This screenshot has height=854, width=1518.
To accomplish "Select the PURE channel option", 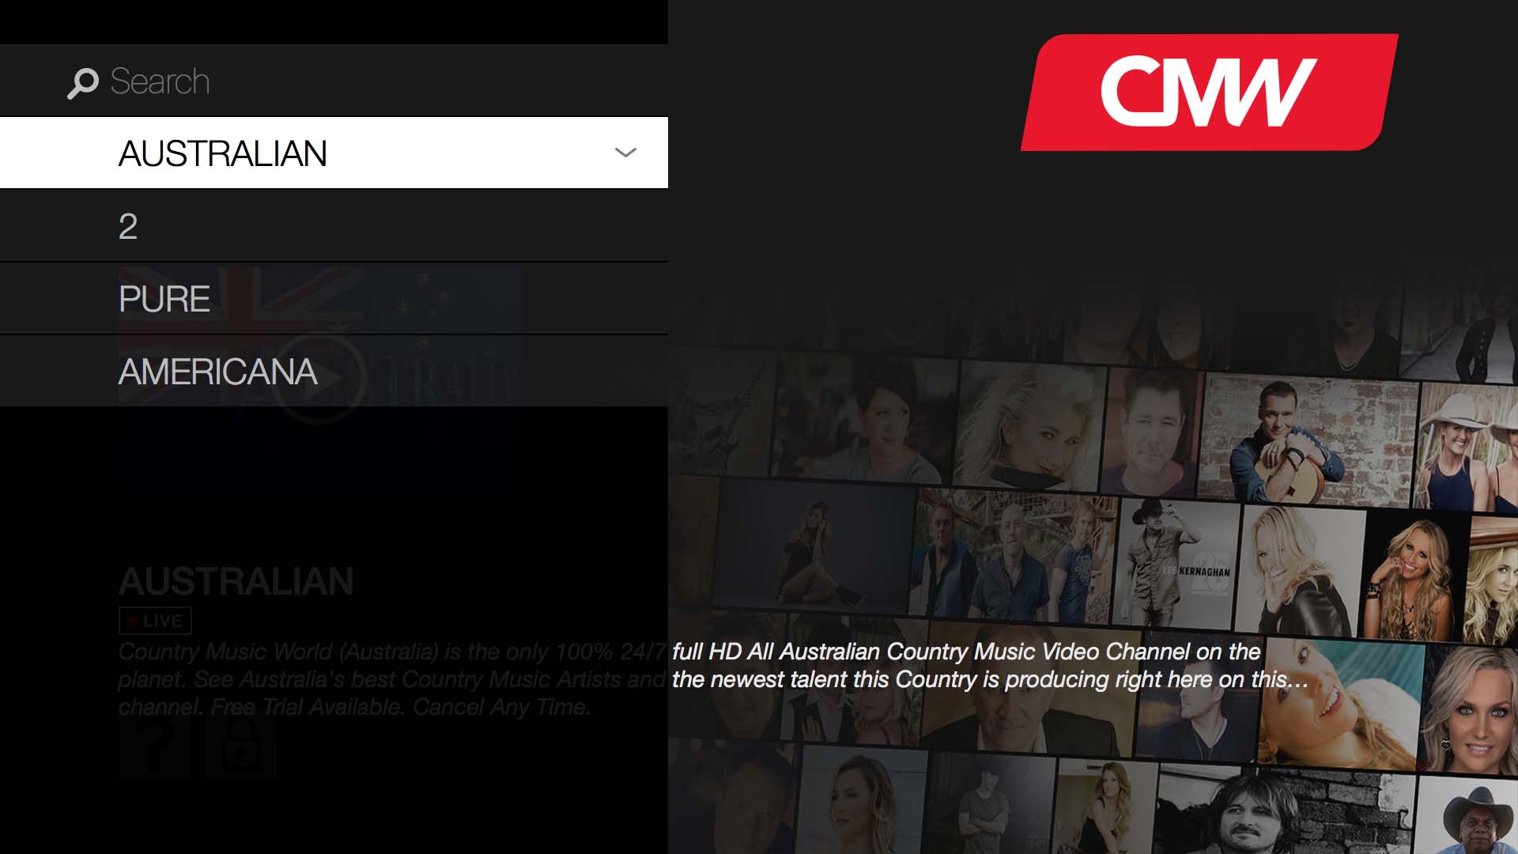I will [334, 299].
